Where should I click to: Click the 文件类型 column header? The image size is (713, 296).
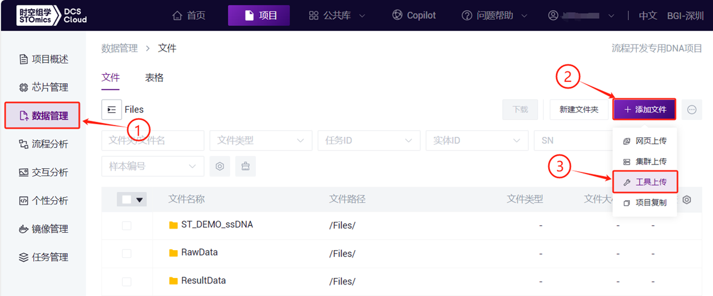click(525, 200)
